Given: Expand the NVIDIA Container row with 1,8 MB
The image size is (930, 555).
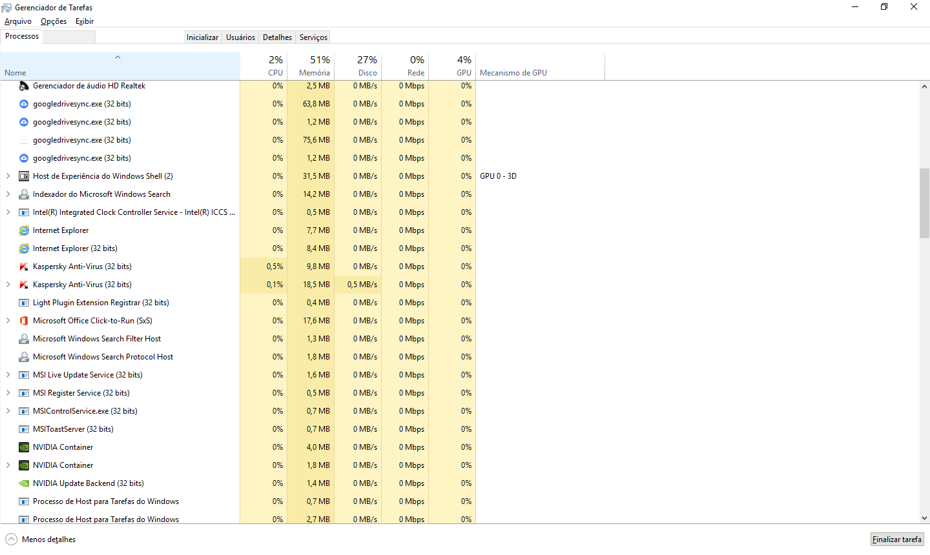Looking at the screenshot, I should [x=8, y=465].
